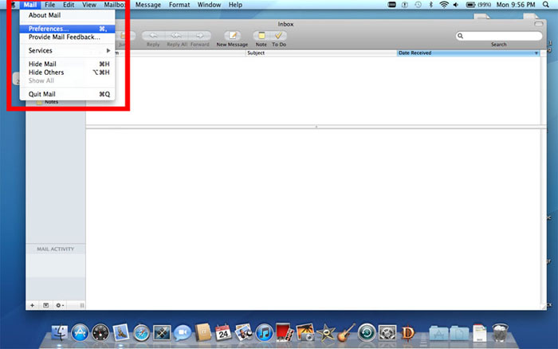
Task: Open GarageBand from the Dock
Action: [x=346, y=333]
